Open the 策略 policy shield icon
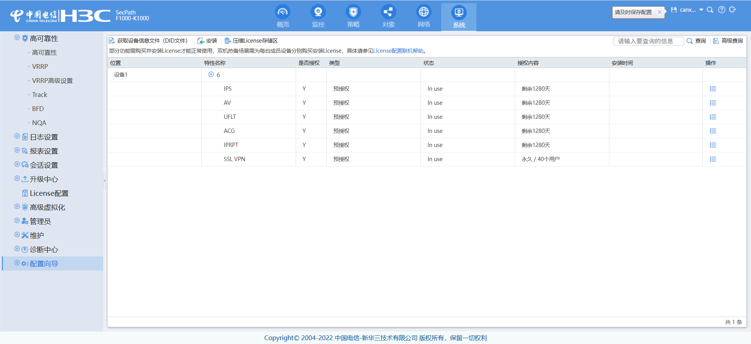Viewport: 751px width, 344px height. coord(353,12)
